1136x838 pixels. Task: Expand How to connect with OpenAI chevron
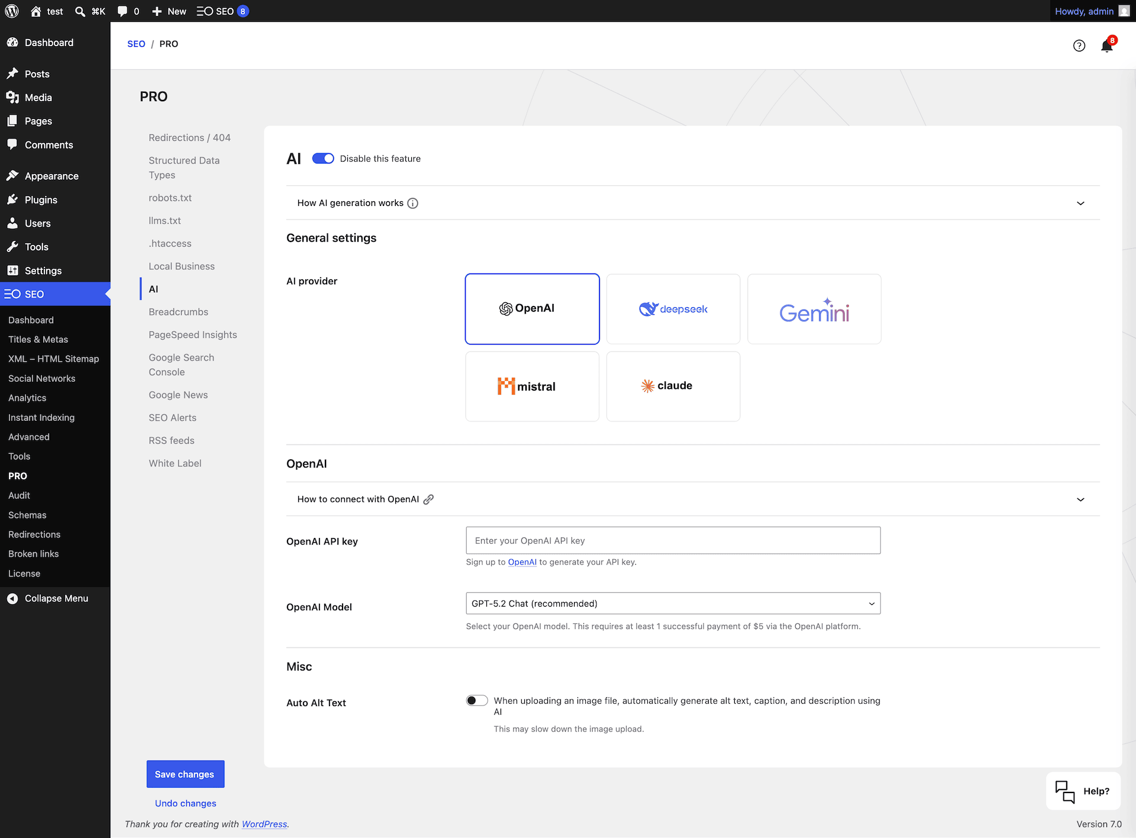[x=1080, y=499]
